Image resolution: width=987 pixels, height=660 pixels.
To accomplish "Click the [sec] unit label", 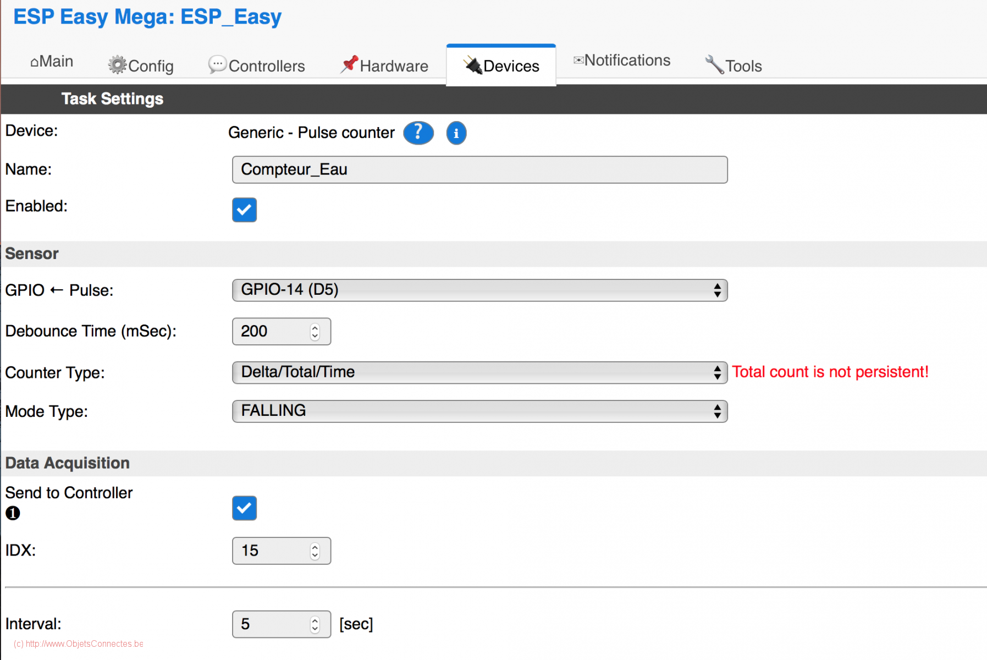I will 356,624.
